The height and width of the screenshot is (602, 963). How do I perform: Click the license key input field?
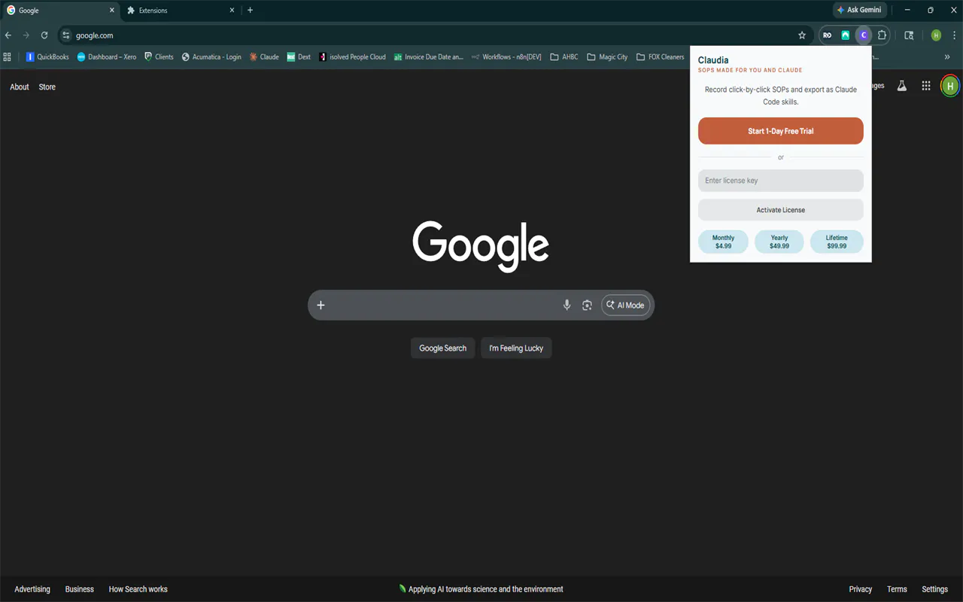coord(781,181)
